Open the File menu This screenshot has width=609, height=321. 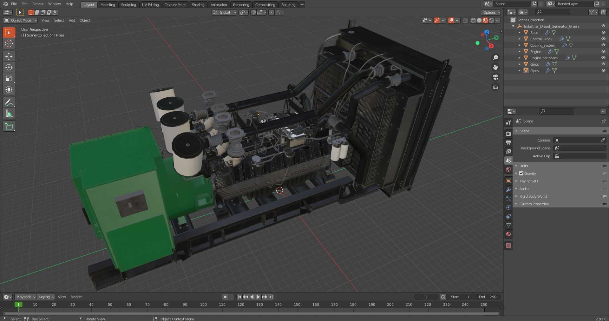point(14,4)
